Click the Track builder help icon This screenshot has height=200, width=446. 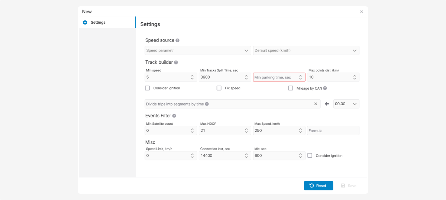[x=176, y=63]
